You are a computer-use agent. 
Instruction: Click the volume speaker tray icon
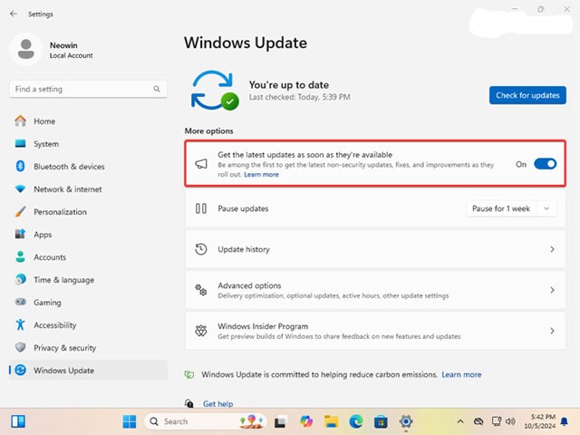[x=510, y=421]
